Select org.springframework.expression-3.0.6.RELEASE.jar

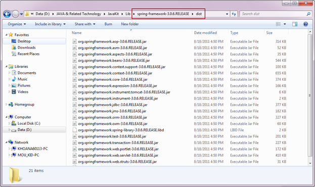117,86
